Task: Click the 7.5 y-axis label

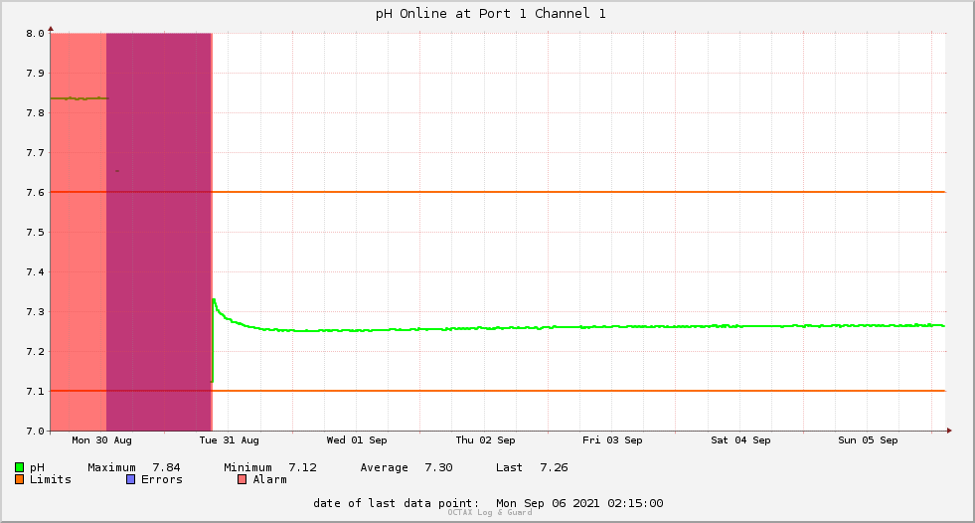Action: [36, 233]
